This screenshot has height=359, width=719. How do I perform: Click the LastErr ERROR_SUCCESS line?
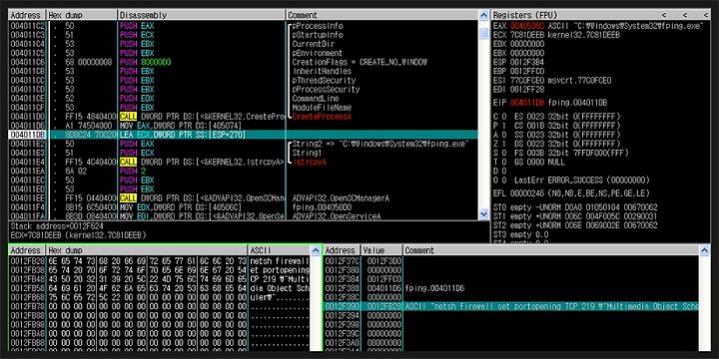click(581, 179)
